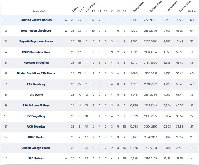Sort by the Siege column header
This screenshot has height=165, width=199.
point(82,9)
